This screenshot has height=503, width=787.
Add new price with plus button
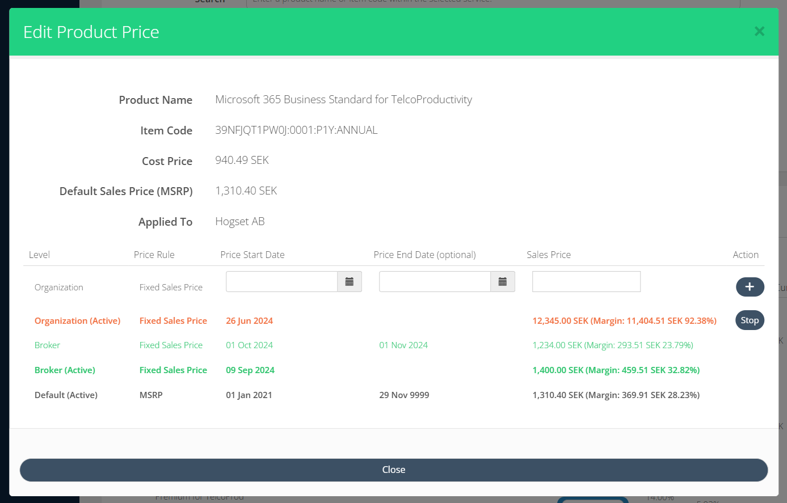pyautogui.click(x=750, y=287)
